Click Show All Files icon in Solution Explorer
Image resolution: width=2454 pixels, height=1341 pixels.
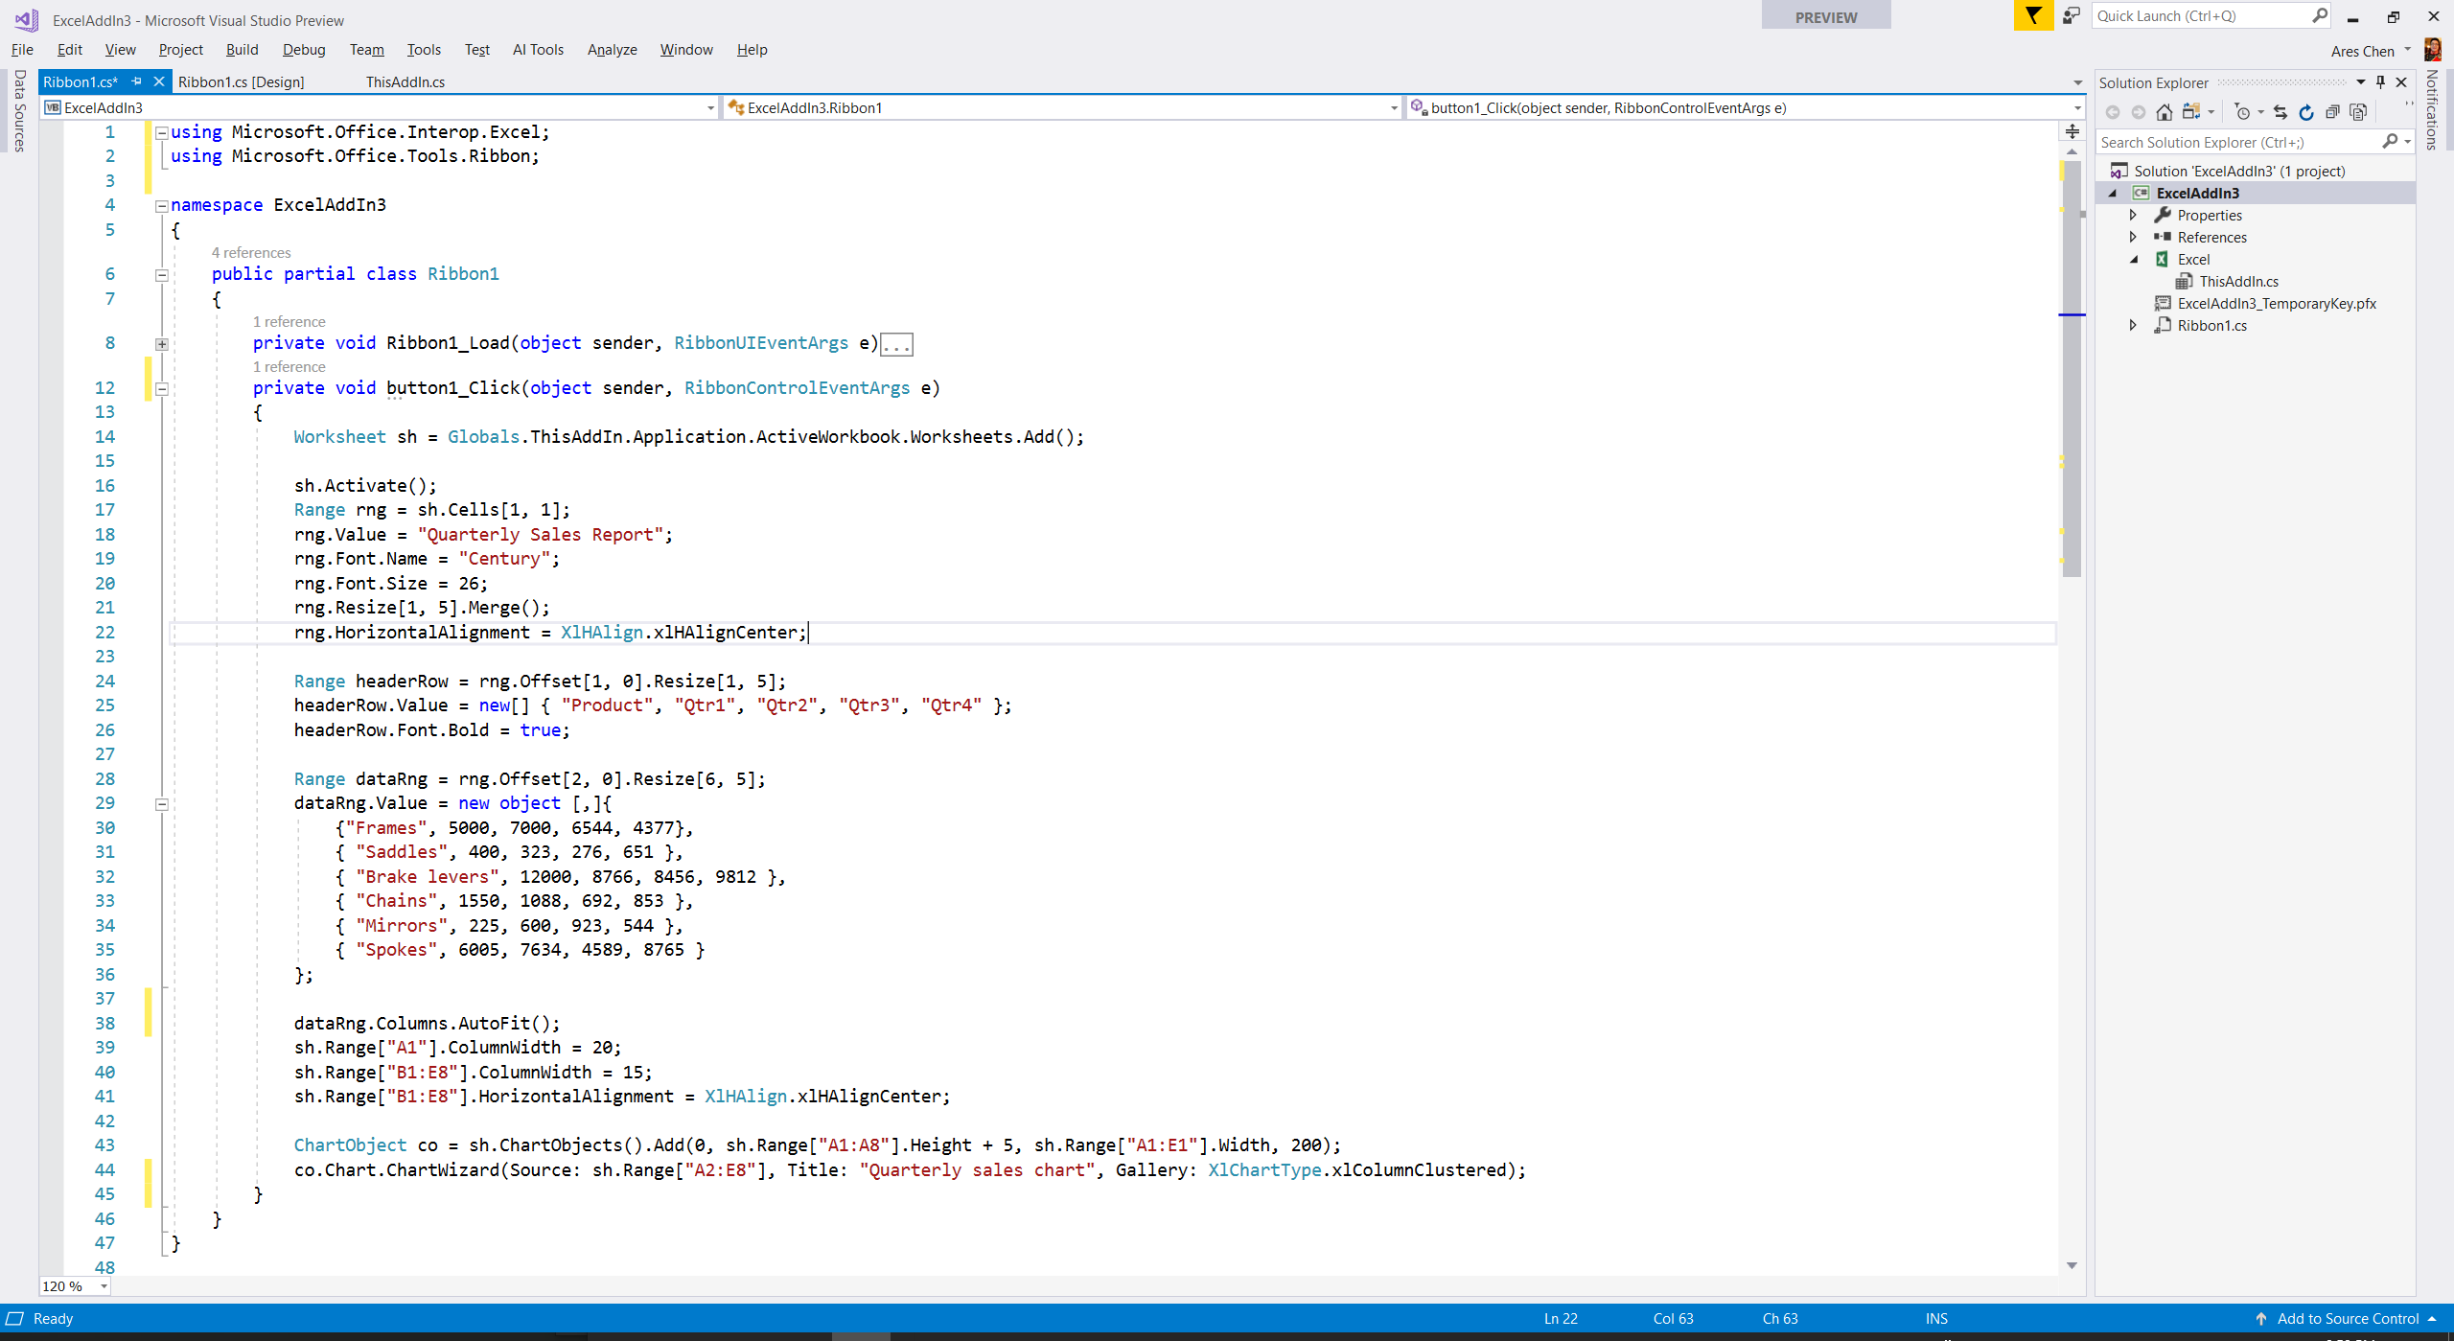click(2358, 112)
